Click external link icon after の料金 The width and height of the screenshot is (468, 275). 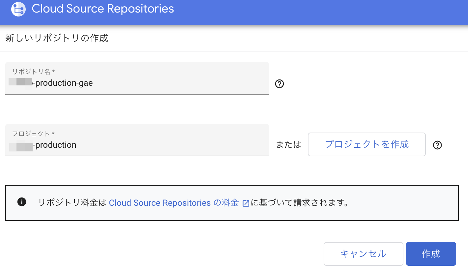tap(246, 203)
